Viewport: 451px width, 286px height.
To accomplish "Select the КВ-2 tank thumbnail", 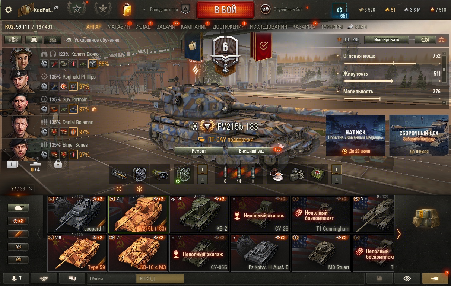I will (x=199, y=214).
